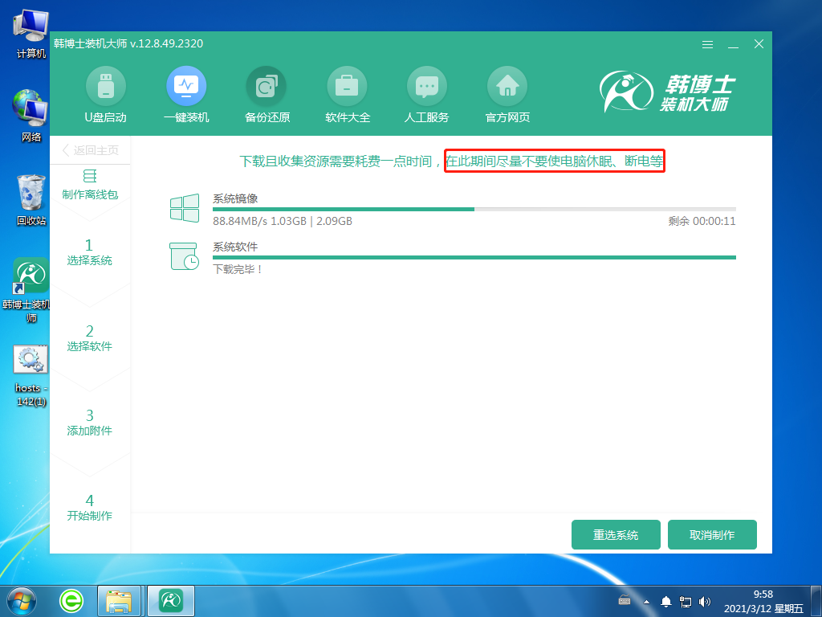Select 制作离线包 in the sidebar
Image resolution: width=822 pixels, height=617 pixels.
point(90,186)
